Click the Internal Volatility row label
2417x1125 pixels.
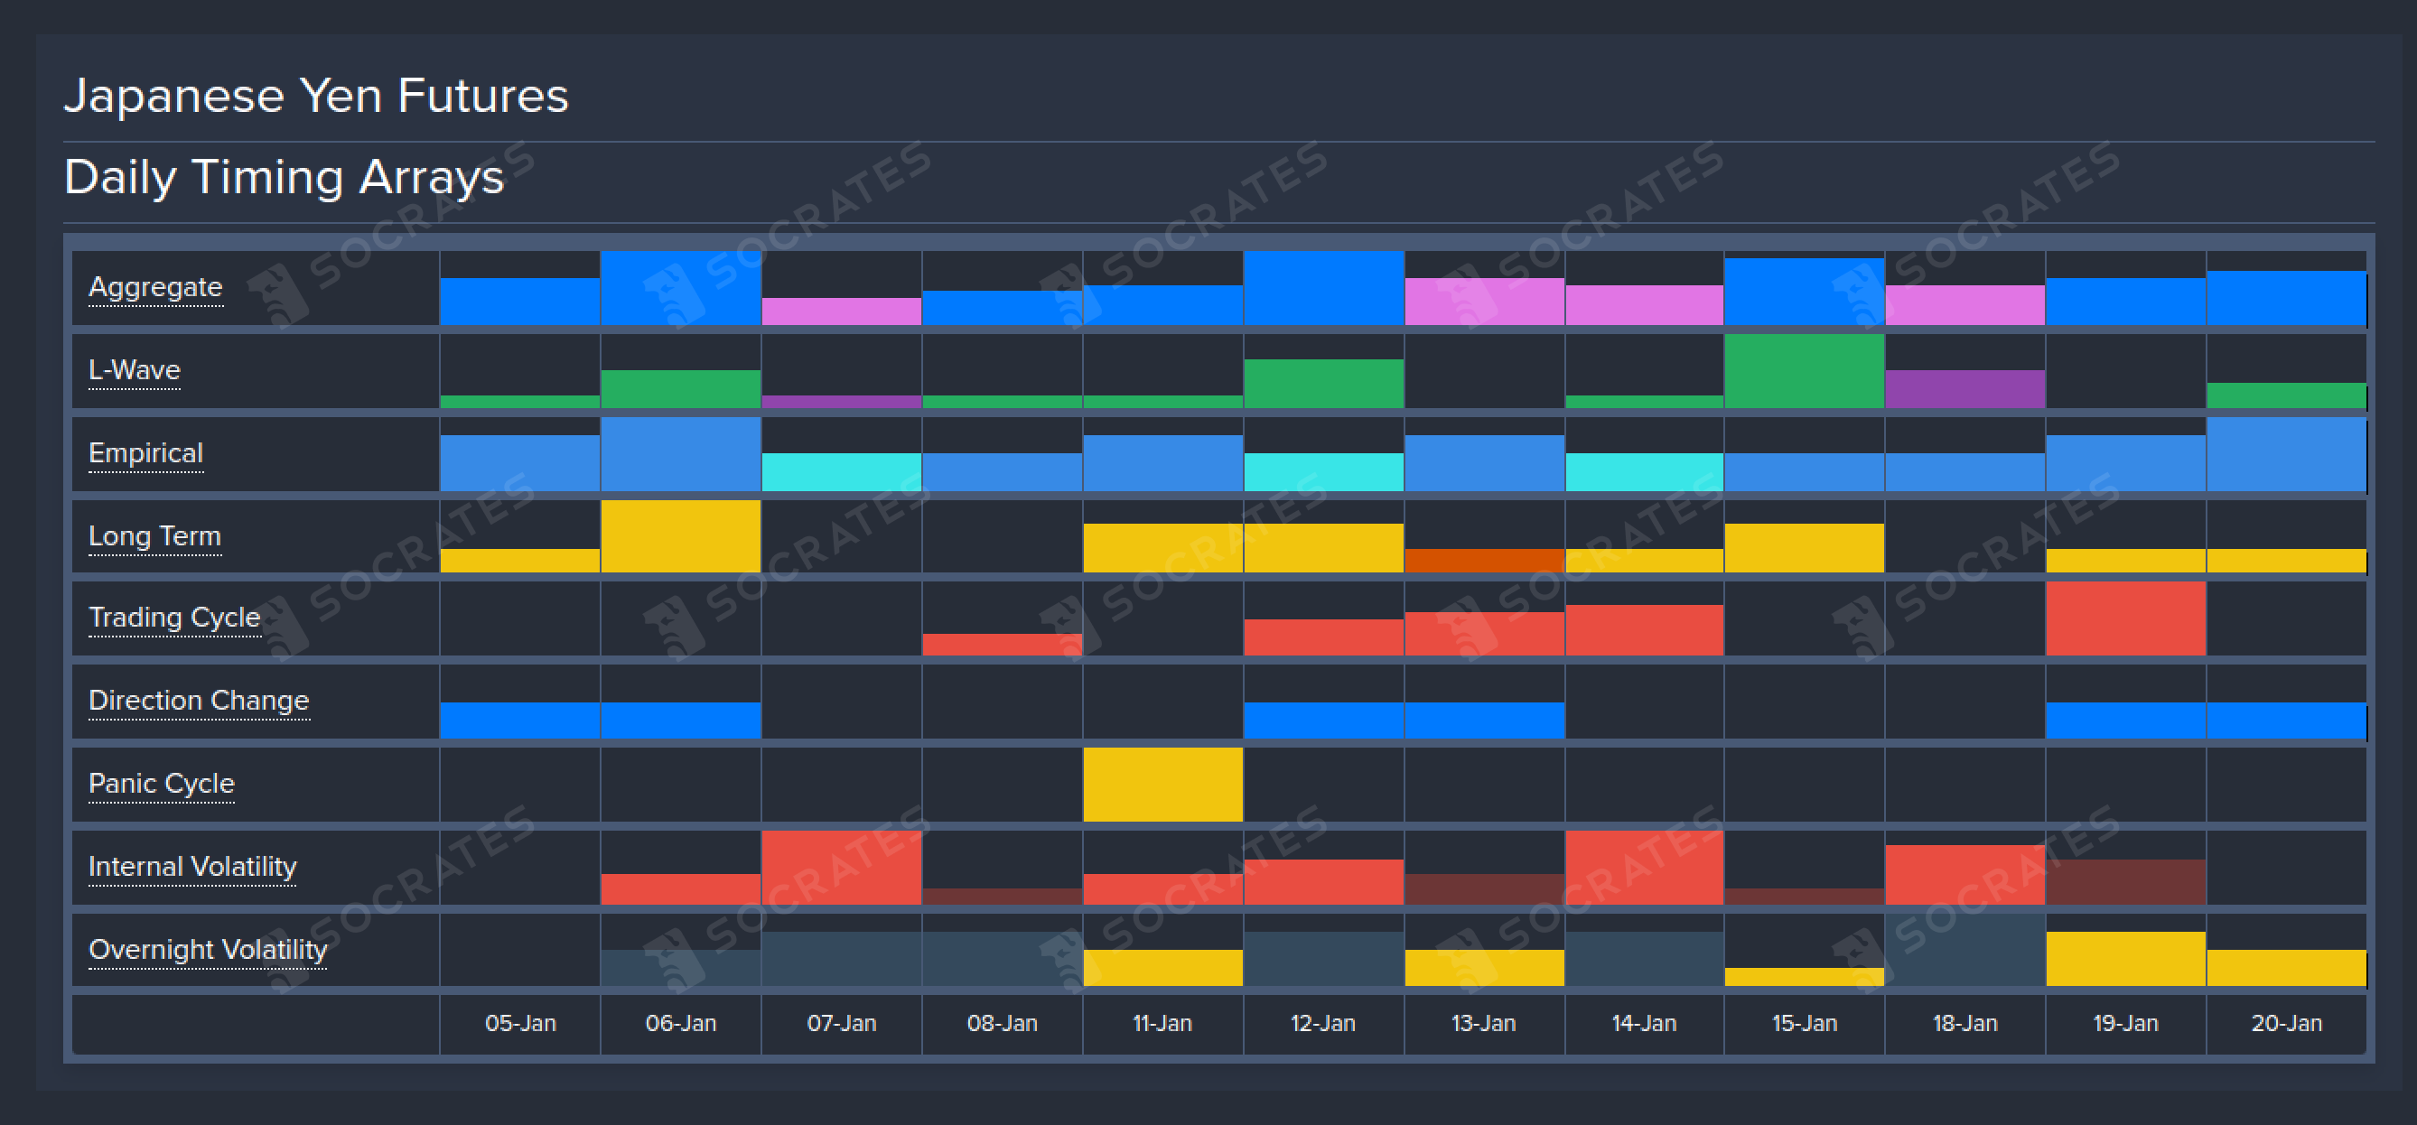[x=192, y=867]
